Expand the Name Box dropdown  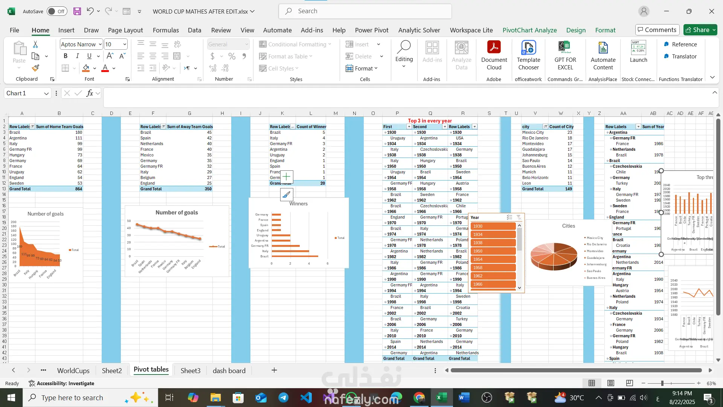point(46,93)
